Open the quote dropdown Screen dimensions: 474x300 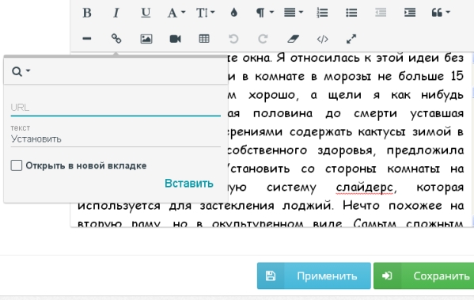(441, 13)
